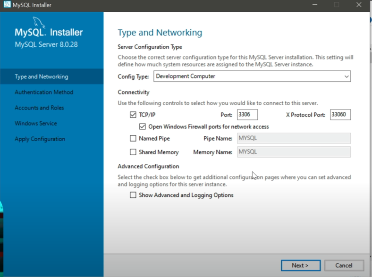372x277 pixels.
Task: Click the Next button
Action: click(301, 265)
